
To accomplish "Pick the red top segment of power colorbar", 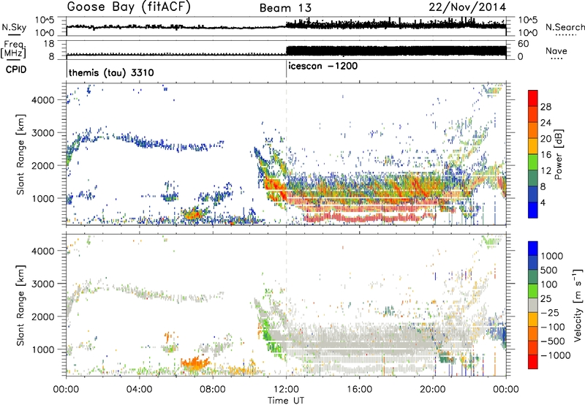I will [533, 98].
